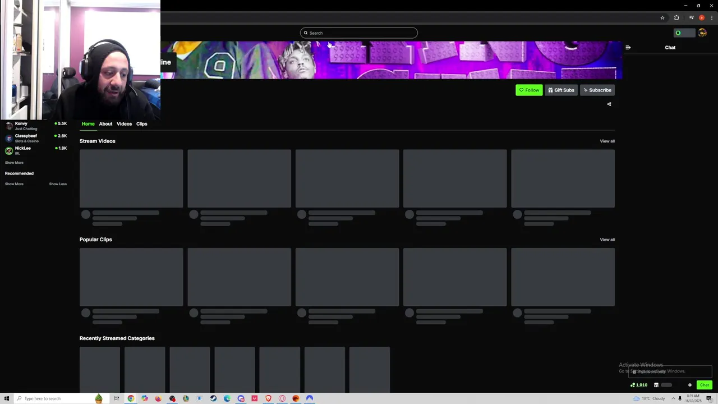View all Popular Clips

(x=607, y=240)
